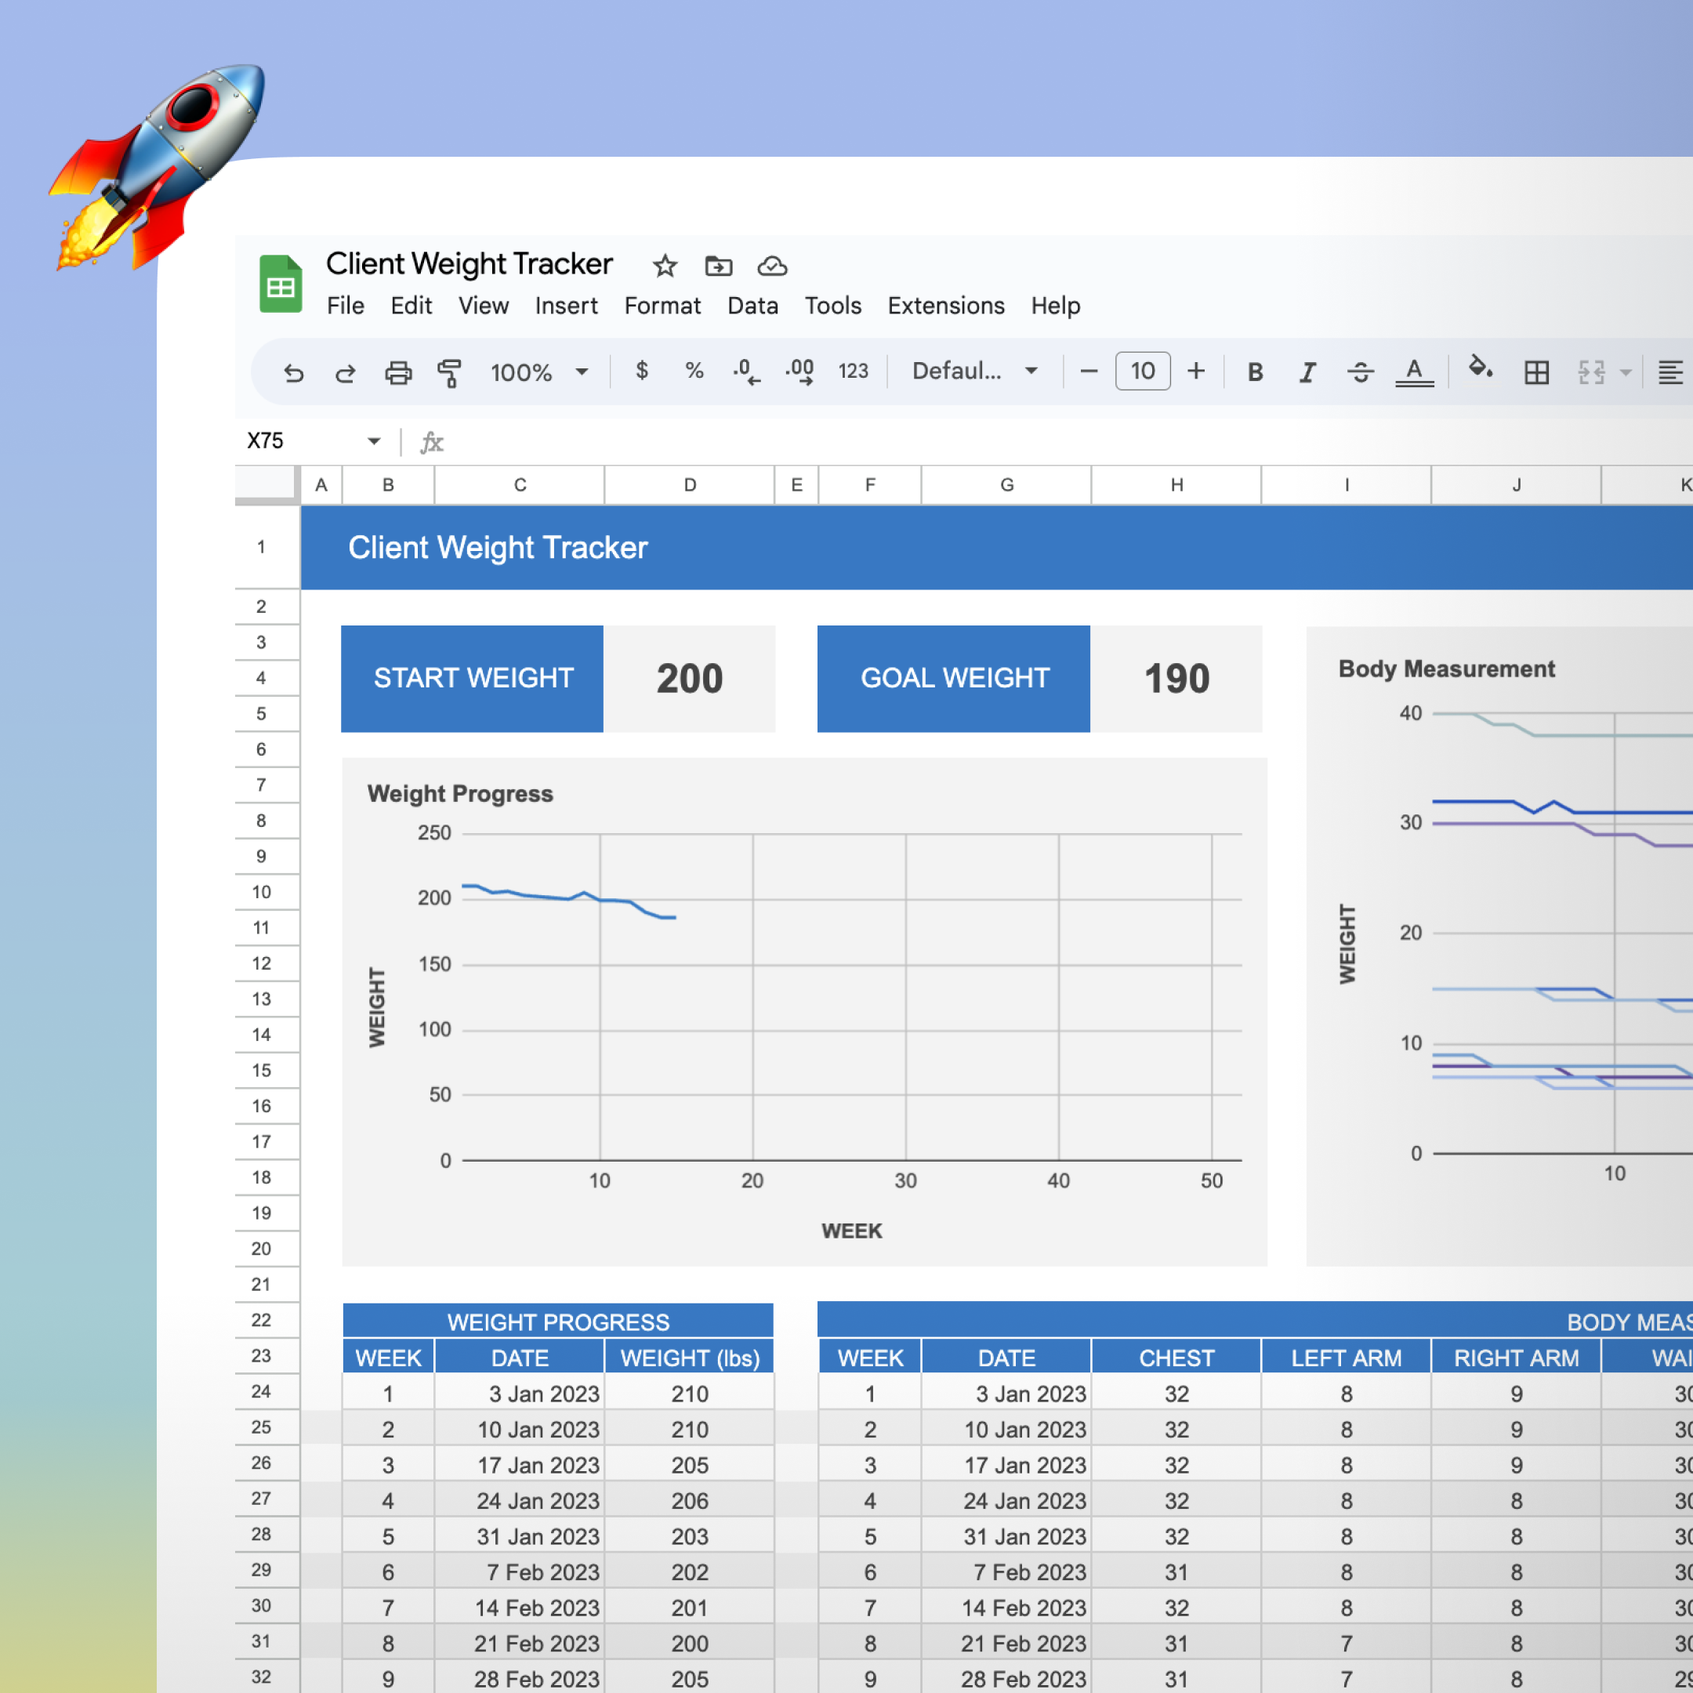Click the move to folder icon
Image resolution: width=1693 pixels, height=1693 pixels.
point(719,266)
